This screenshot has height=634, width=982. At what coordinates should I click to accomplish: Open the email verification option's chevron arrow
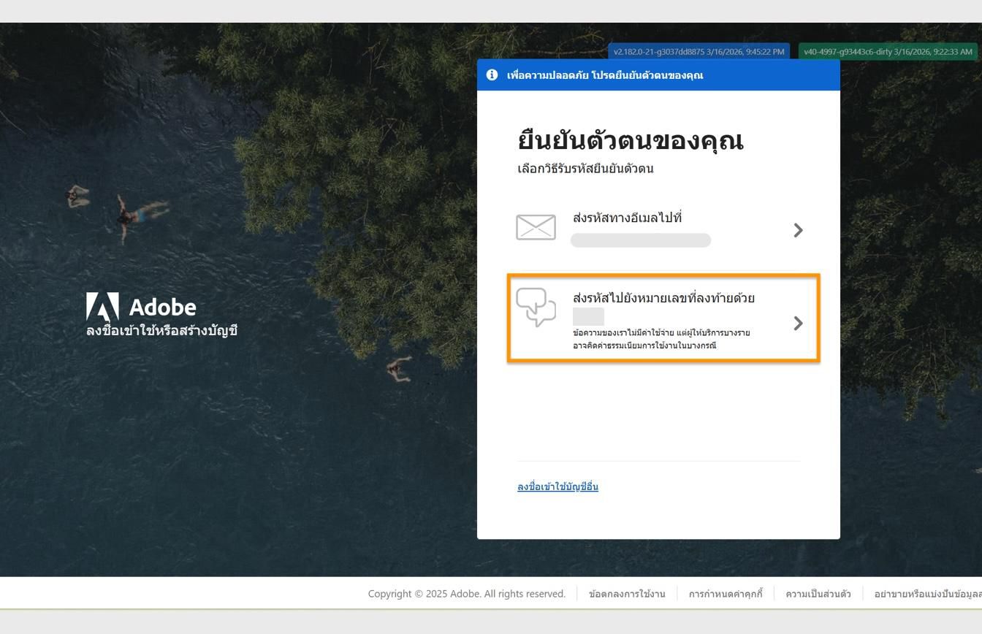pyautogui.click(x=798, y=230)
